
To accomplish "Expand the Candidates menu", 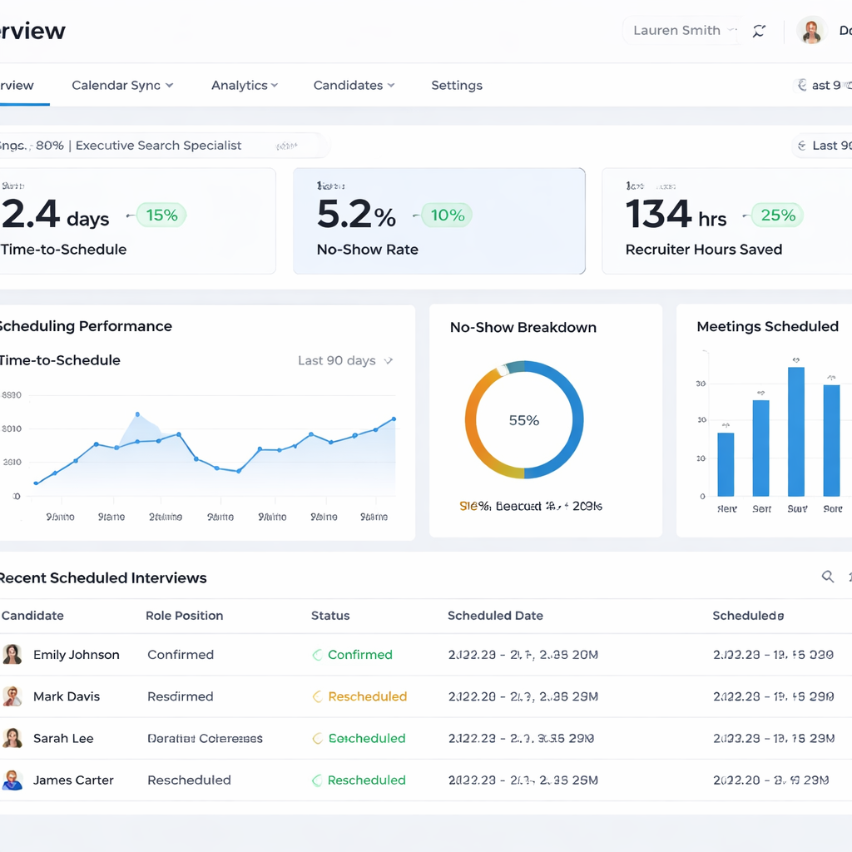I will (354, 86).
